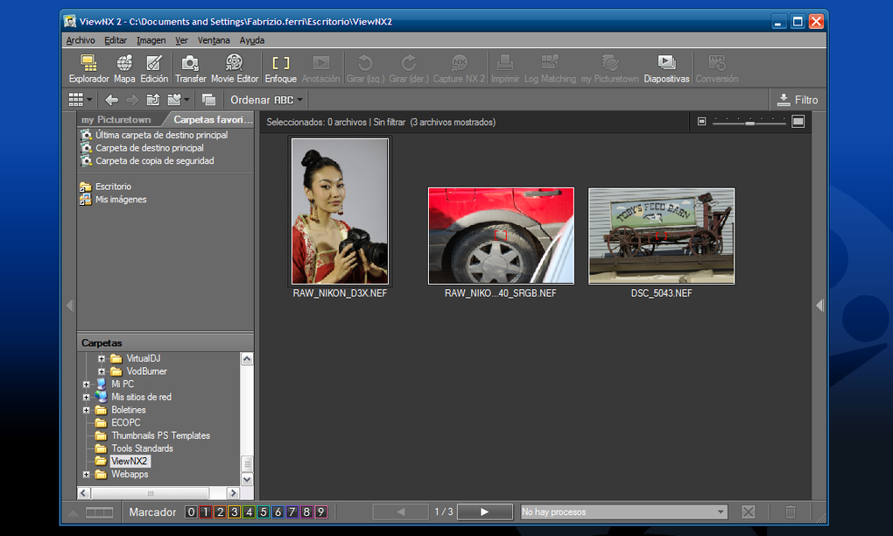Viewport: 893px width, 536px height.
Task: Select the Tools Standards folder
Action: pyautogui.click(x=135, y=448)
